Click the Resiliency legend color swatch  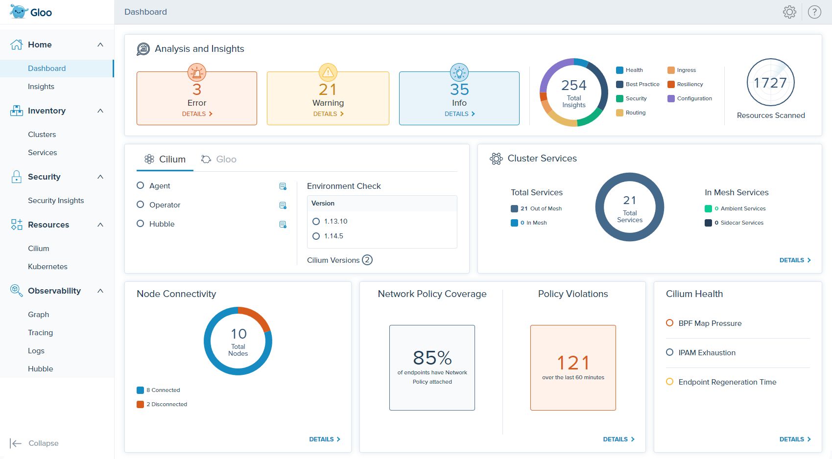tap(671, 84)
